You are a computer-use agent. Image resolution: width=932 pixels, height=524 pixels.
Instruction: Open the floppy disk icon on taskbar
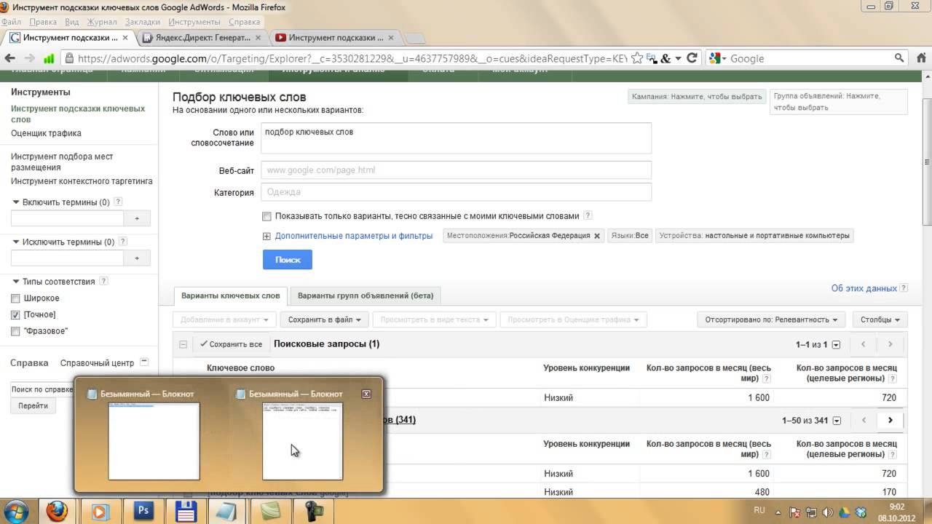186,511
